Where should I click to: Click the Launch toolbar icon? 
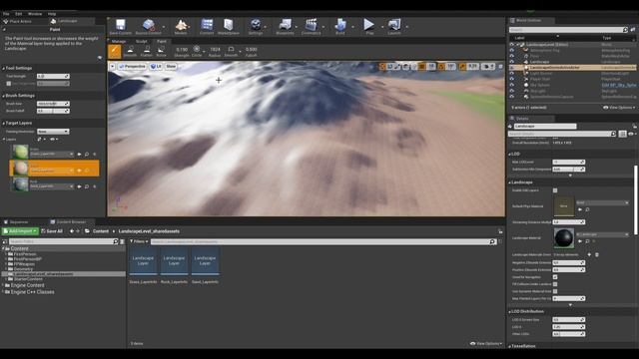(x=394, y=27)
